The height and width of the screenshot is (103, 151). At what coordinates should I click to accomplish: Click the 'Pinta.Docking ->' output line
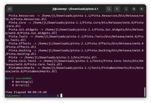(76, 51)
